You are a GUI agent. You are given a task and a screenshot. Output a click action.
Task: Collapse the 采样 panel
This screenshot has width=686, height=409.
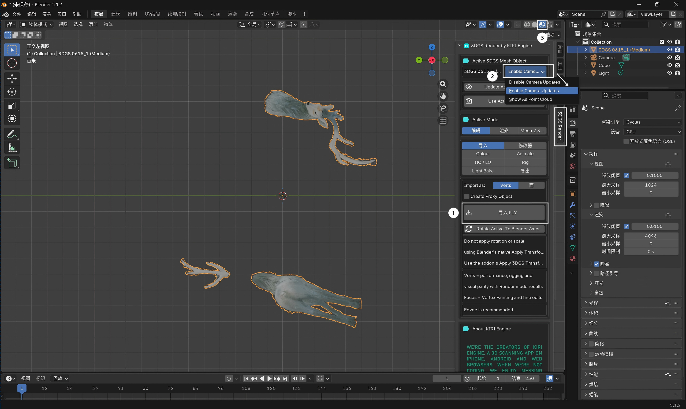tap(593, 154)
